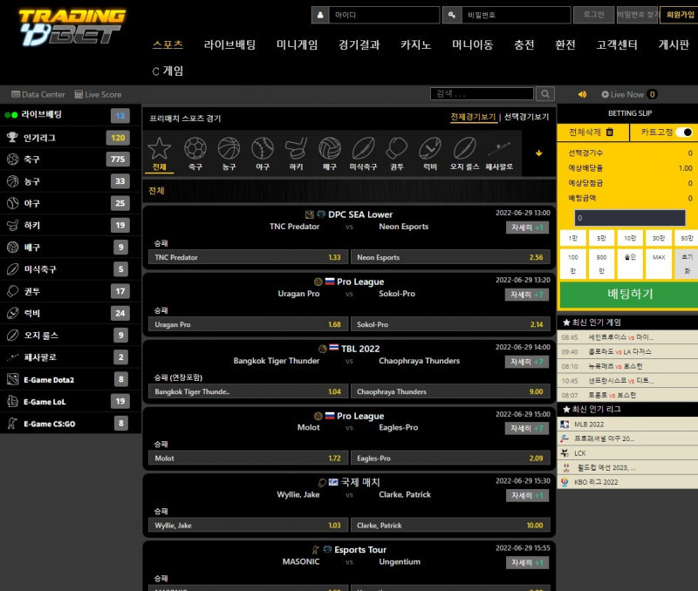Screen dimensions: 698x591
Task: Choose the baseball icon in sports filter
Action: tap(263, 148)
